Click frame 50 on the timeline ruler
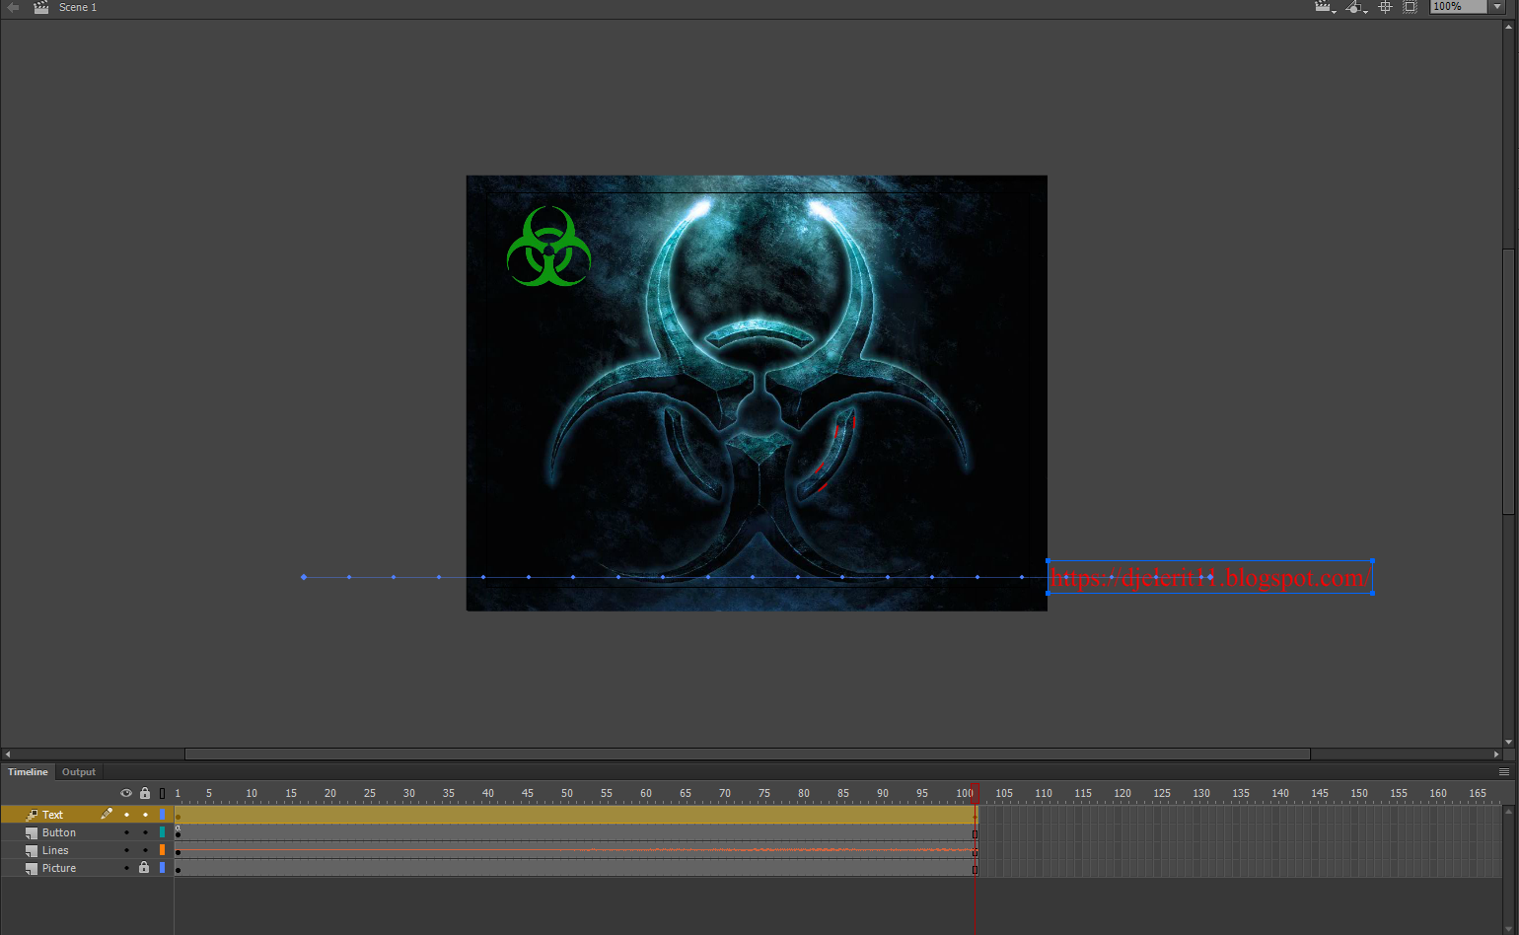 pyautogui.click(x=567, y=793)
